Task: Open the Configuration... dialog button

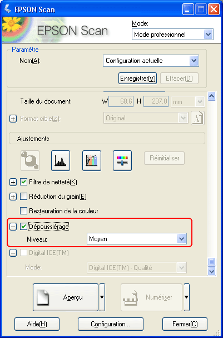Action: pos(111,324)
